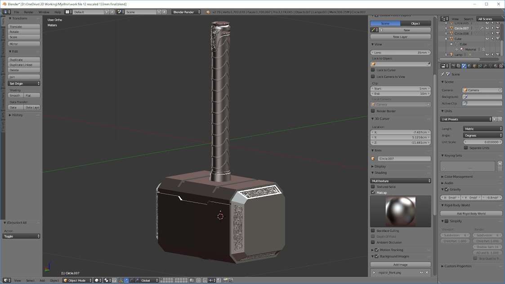Click the viewport shading sphere icon
505x284 pixels.
click(x=98, y=280)
